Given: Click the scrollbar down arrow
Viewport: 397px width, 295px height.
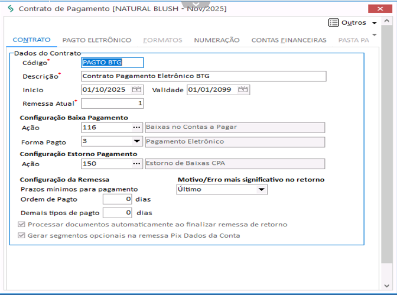Looking at the screenshot, I should point(386,286).
